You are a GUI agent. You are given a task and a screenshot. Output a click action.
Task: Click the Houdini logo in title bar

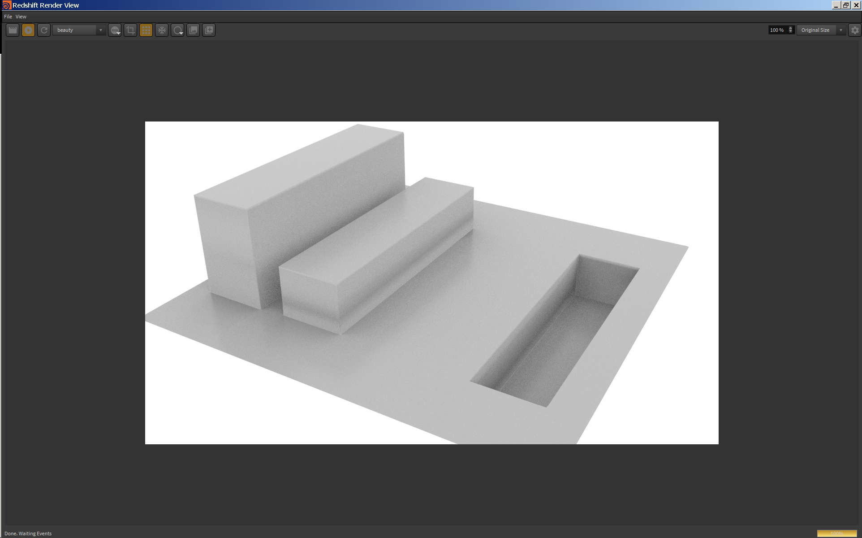pyautogui.click(x=6, y=5)
